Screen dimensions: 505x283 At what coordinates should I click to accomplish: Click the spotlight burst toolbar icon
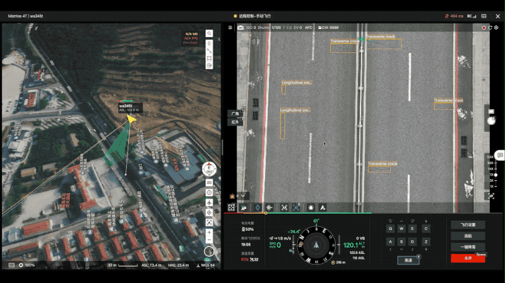point(311,208)
